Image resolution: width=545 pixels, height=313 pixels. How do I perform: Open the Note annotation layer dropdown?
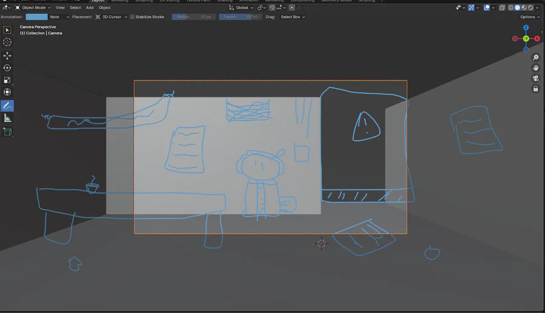pyautogui.click(x=59, y=17)
